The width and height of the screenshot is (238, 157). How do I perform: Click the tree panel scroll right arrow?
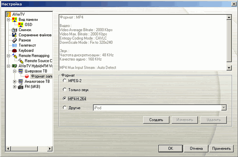click(50, 149)
